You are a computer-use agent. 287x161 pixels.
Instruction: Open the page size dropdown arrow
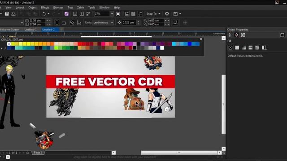click(x=22, y=22)
